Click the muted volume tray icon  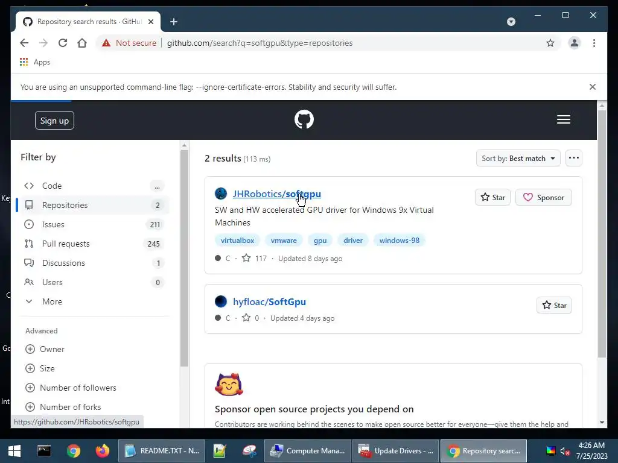click(x=565, y=451)
